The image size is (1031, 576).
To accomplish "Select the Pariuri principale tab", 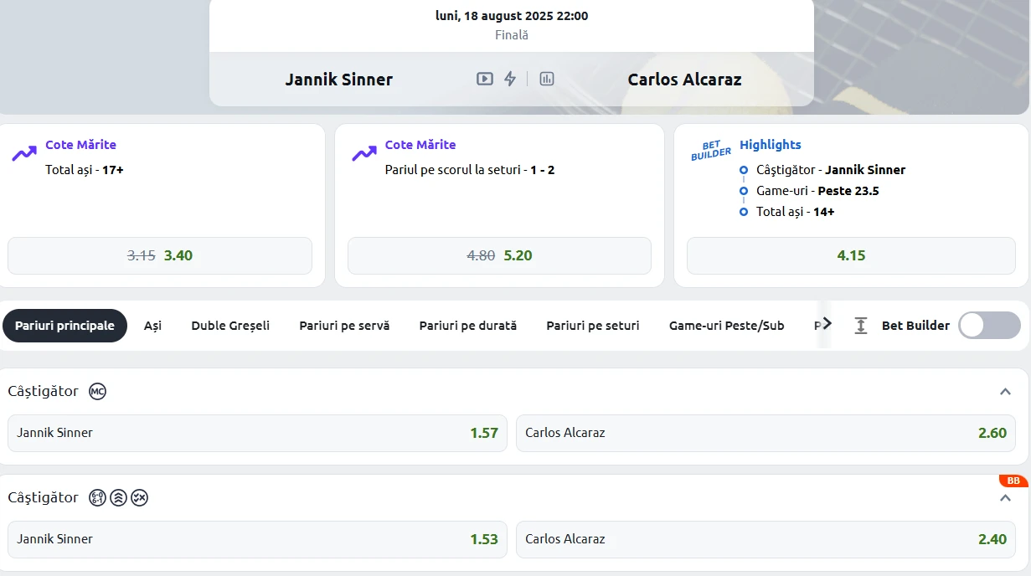I will pos(64,326).
